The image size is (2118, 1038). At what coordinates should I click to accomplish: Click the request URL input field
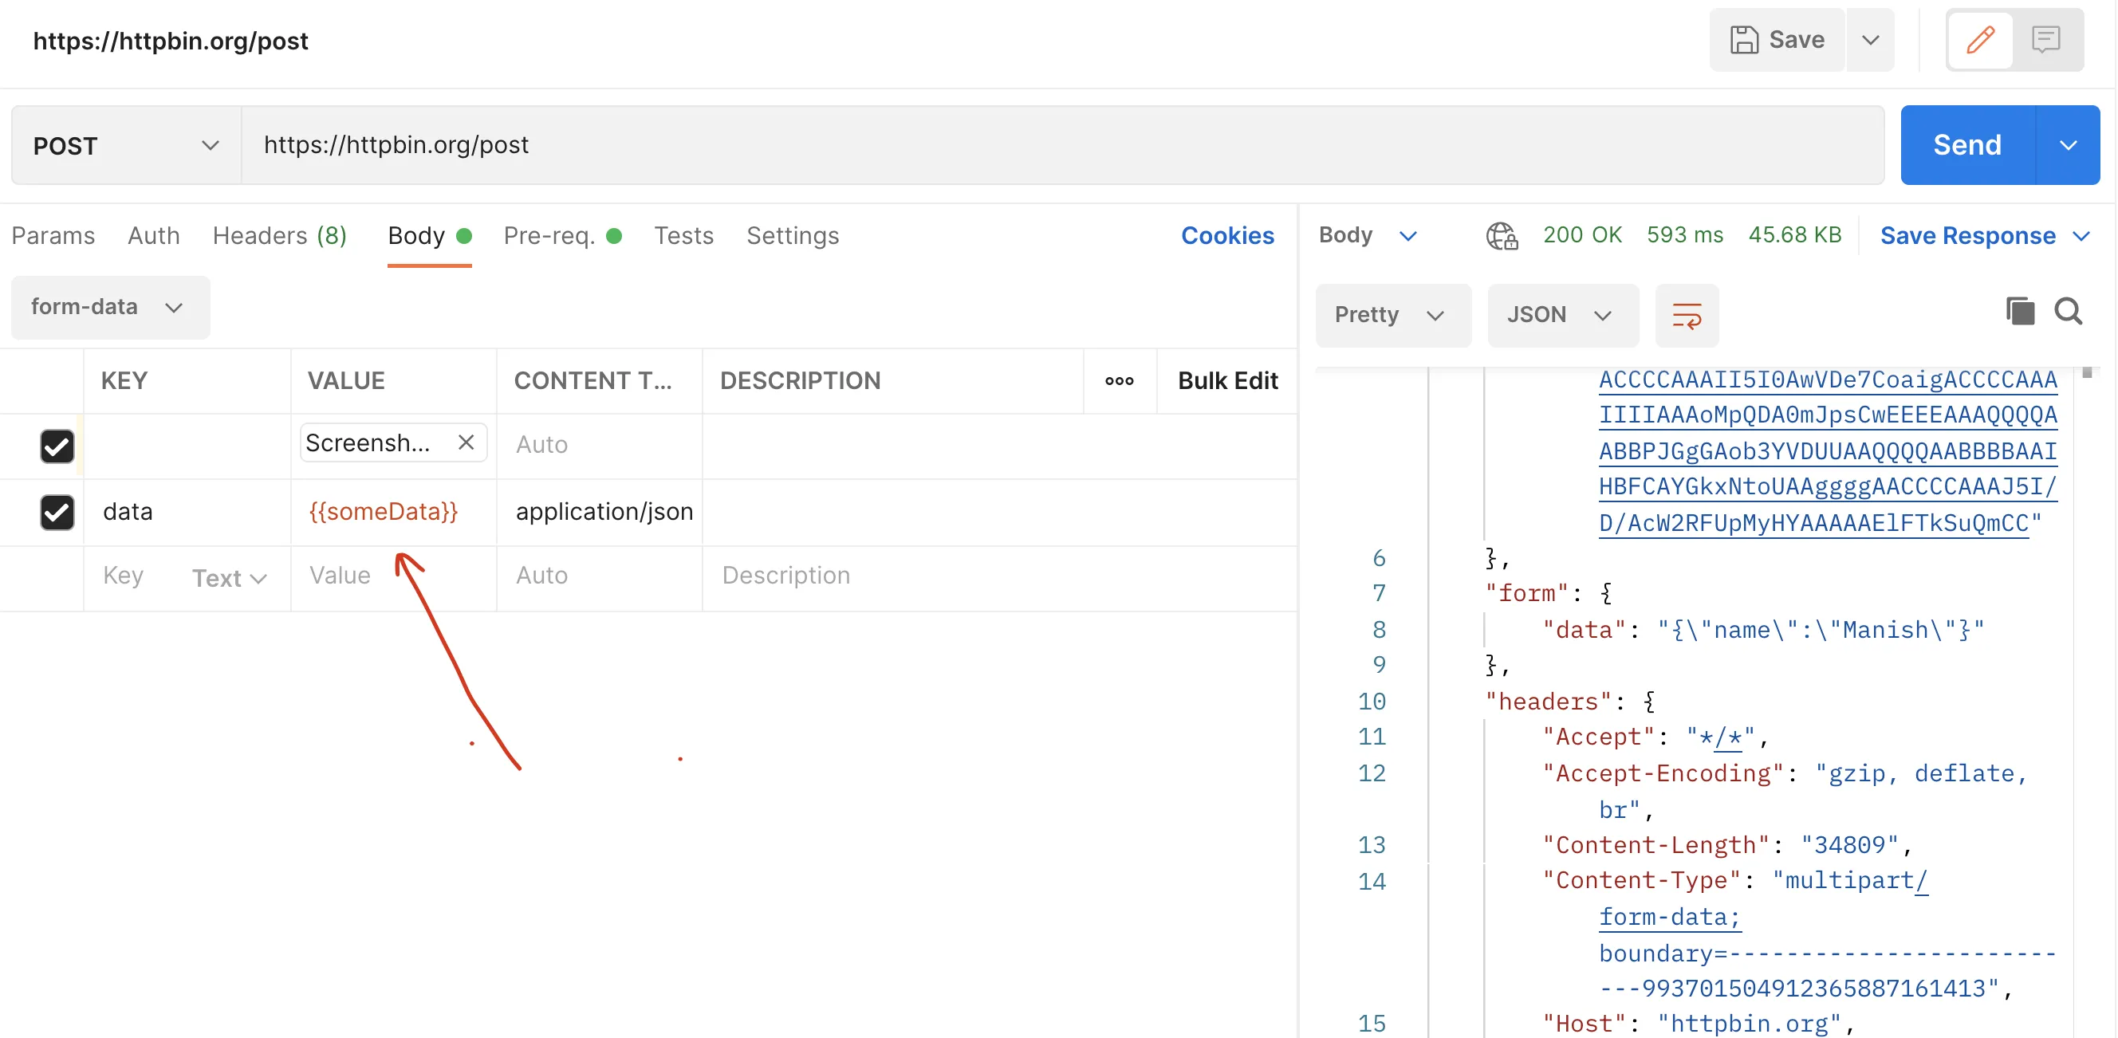pyautogui.click(x=1061, y=145)
